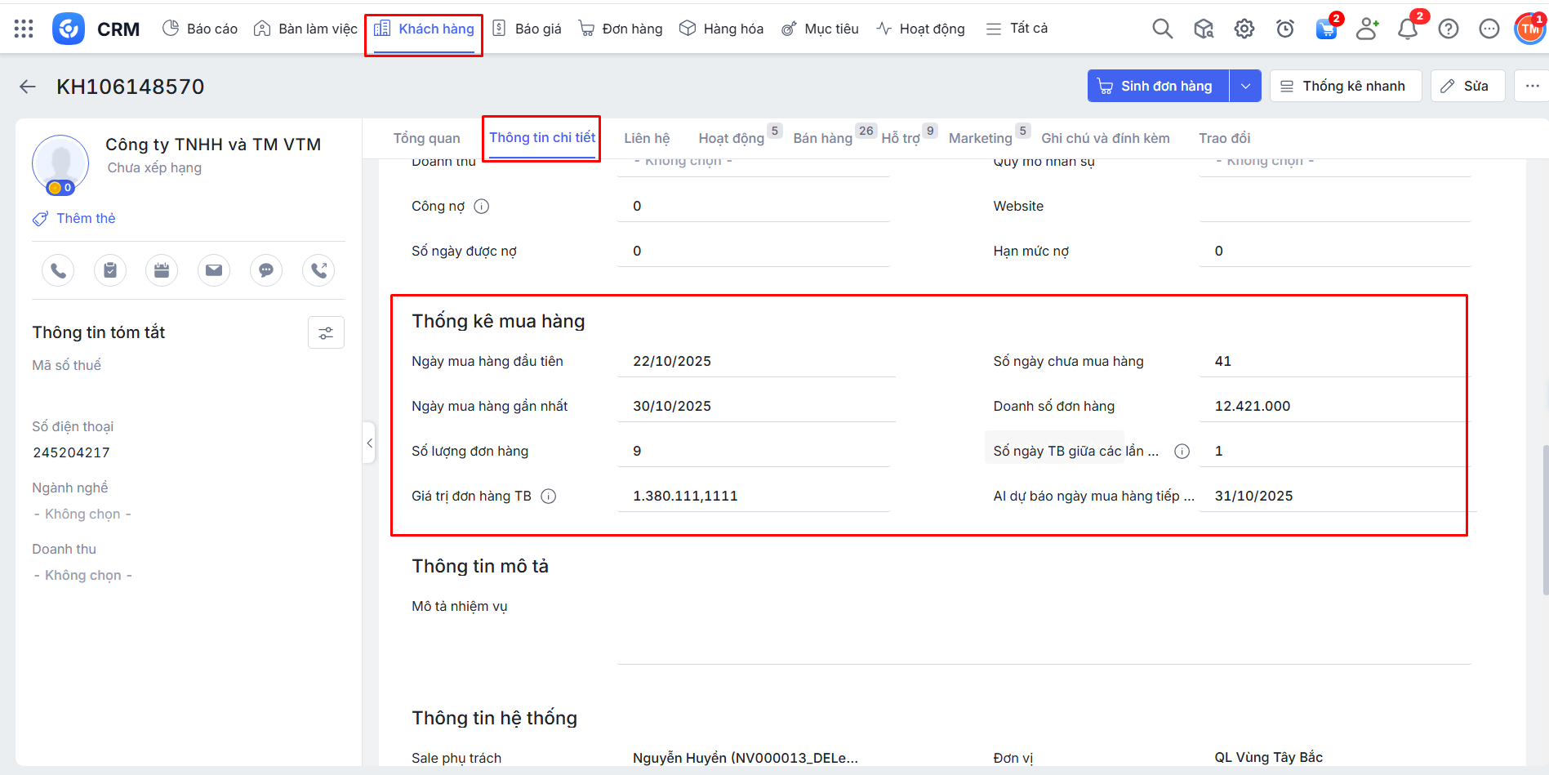This screenshot has height=775, width=1549.
Task: Open the notifications bell icon
Action: 1407,29
